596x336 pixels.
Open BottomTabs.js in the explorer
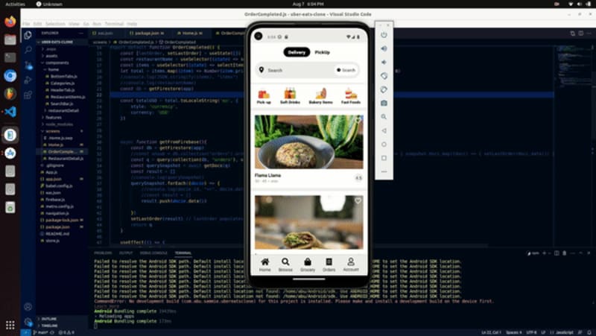[x=63, y=77]
